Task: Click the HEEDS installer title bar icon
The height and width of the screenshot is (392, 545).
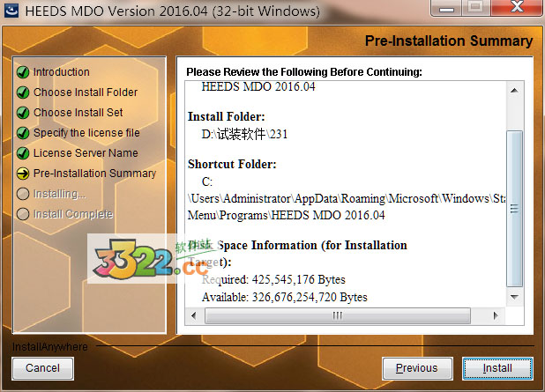Action: pyautogui.click(x=11, y=10)
